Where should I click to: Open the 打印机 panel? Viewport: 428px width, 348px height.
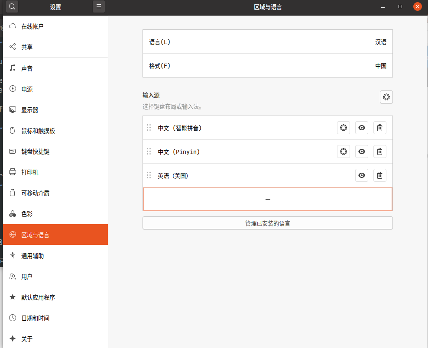tap(55, 172)
